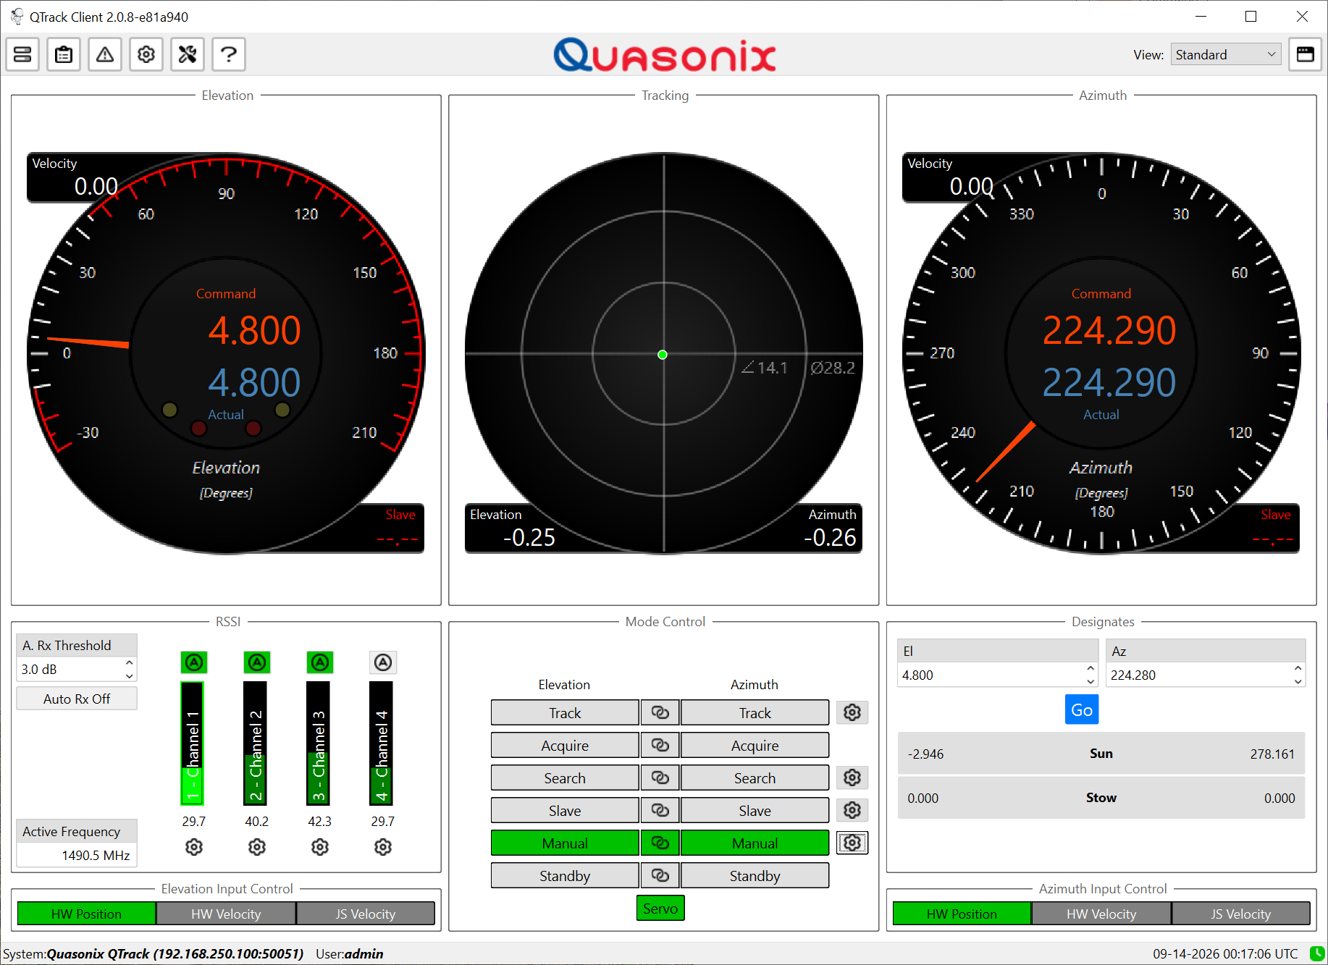Viewport: 1328px width, 965px height.
Task: Open settings gear in top toolbar
Action: [x=146, y=54]
